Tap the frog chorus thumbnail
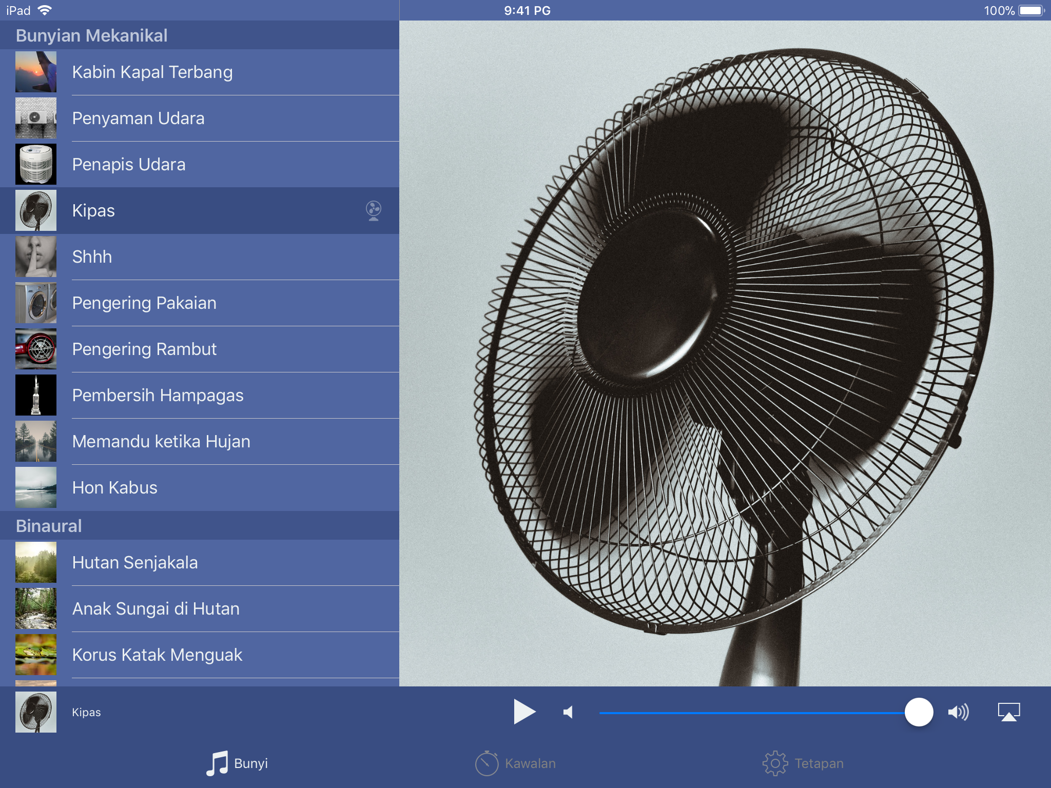The image size is (1051, 788). pyautogui.click(x=36, y=655)
